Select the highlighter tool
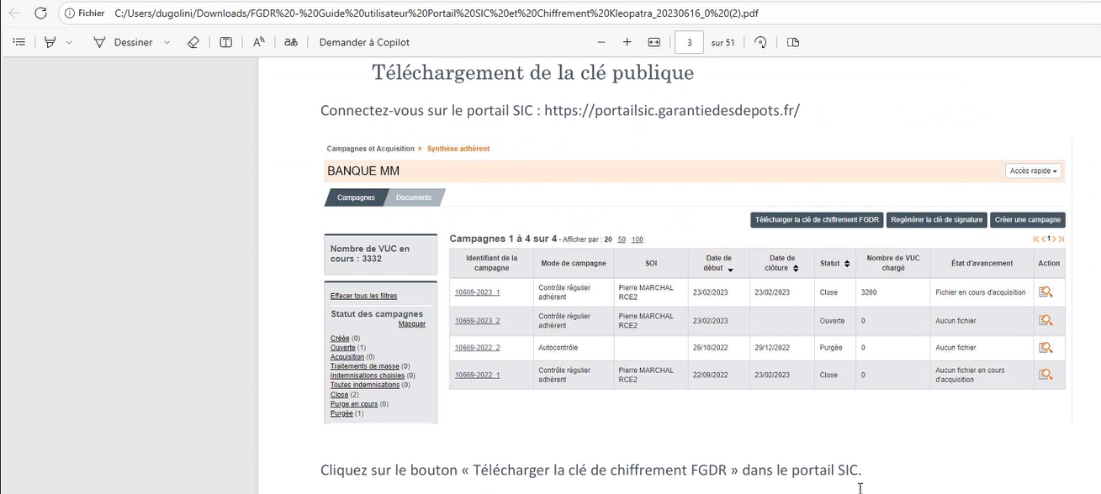 tap(50, 42)
